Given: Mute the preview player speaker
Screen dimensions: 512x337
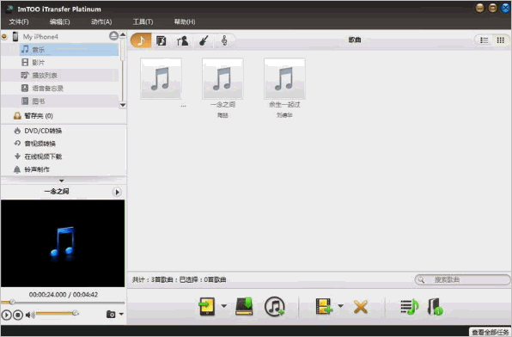Looking at the screenshot, I should pos(30,315).
